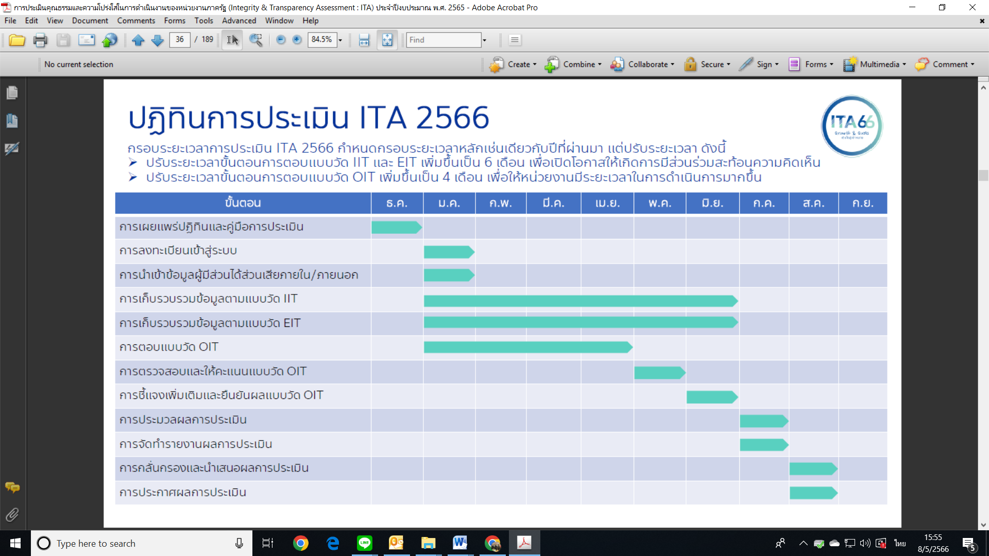Click inside the page number field
The height and width of the screenshot is (556, 989).
click(180, 40)
